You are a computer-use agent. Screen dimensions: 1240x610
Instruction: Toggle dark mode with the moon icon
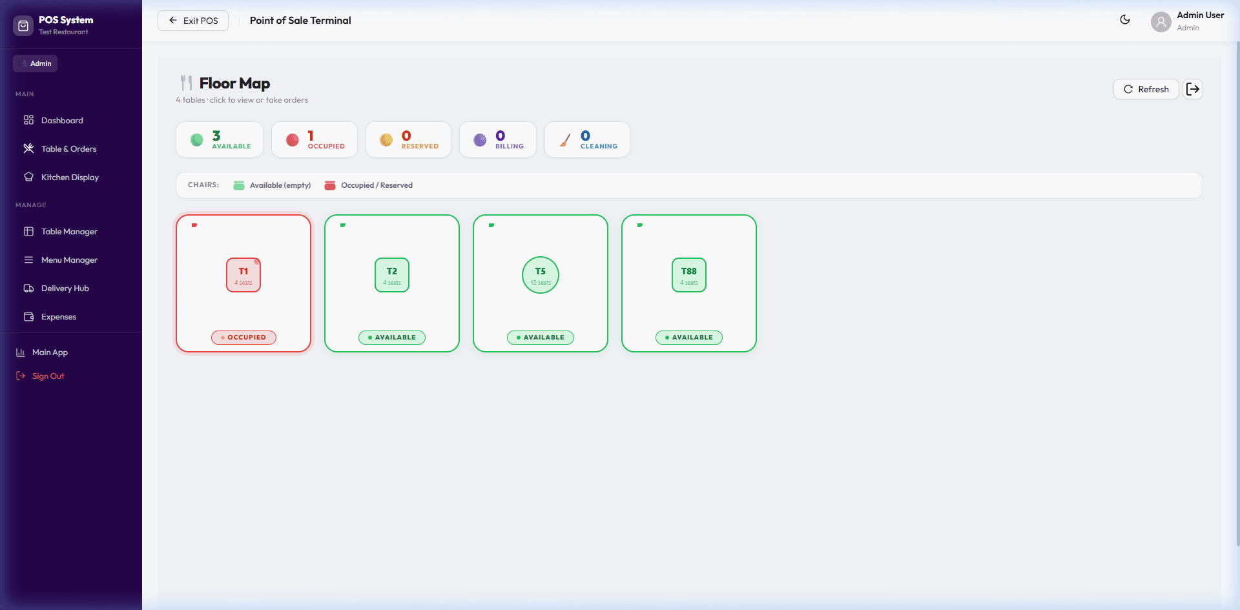(1125, 20)
